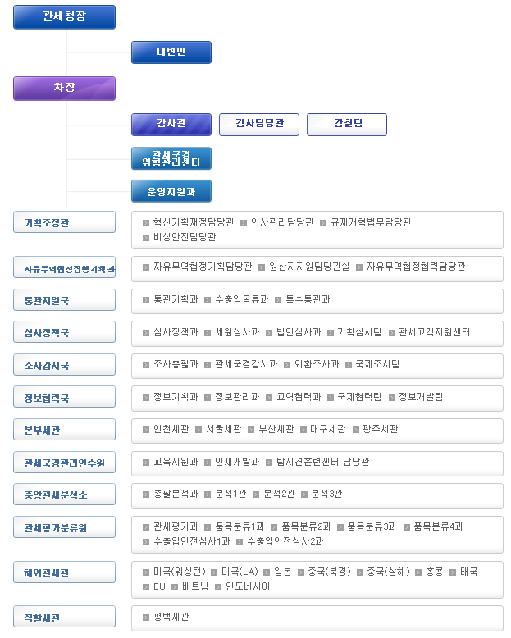Open the 관세국경감시과 link
This screenshot has height=638, width=511.
tap(246, 364)
